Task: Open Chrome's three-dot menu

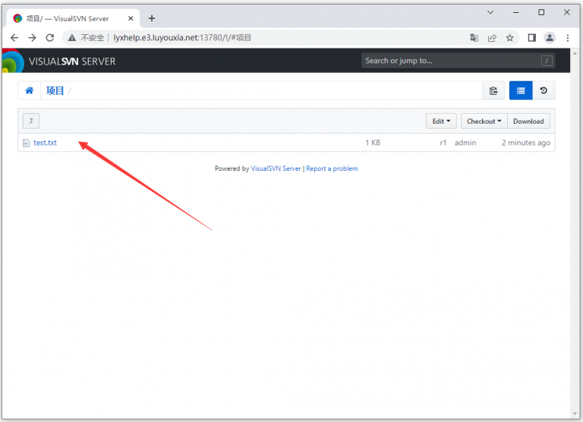Action: click(568, 37)
